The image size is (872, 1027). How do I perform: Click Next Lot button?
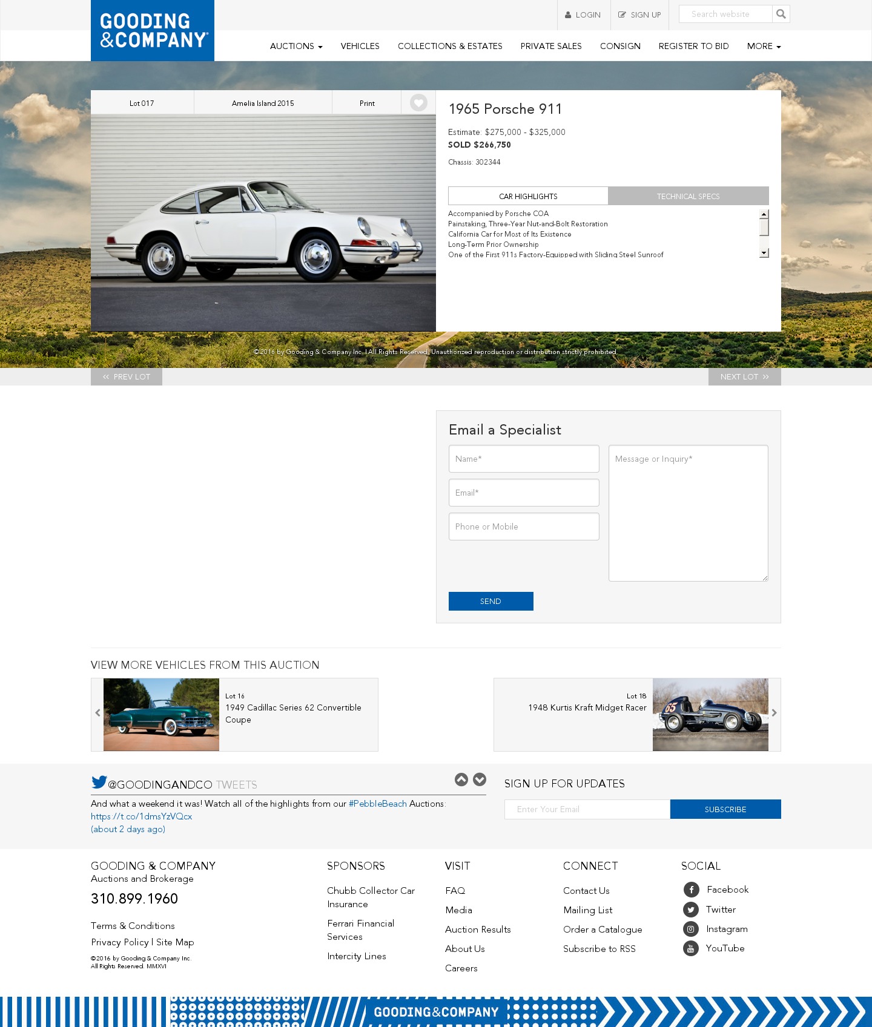click(745, 376)
